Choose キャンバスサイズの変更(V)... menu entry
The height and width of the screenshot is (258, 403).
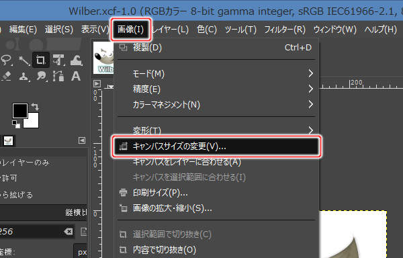point(216,146)
